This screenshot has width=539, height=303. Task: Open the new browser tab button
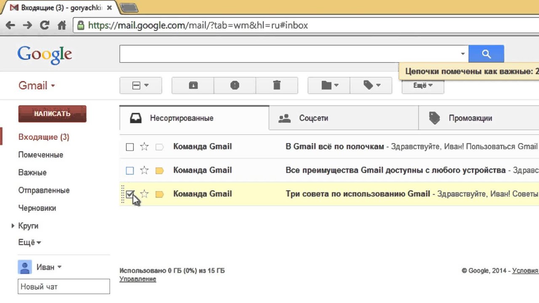tap(129, 8)
